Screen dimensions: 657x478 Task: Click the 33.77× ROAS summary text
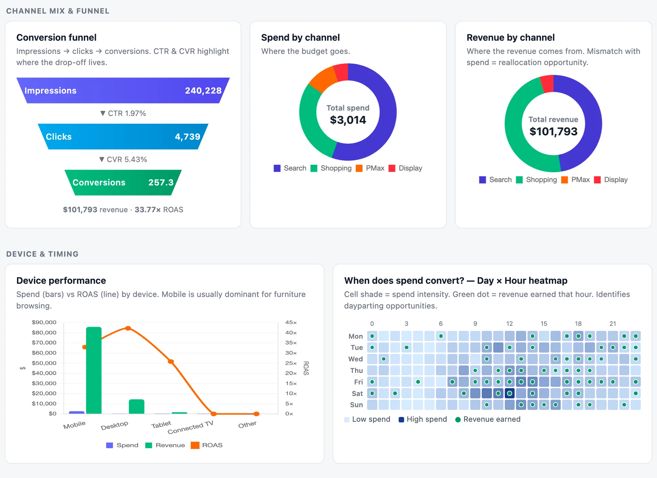(159, 210)
